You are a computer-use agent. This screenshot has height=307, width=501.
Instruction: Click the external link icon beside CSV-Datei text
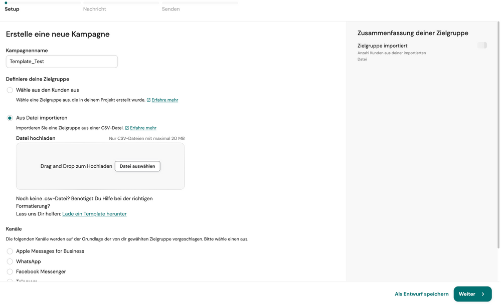[x=127, y=128]
